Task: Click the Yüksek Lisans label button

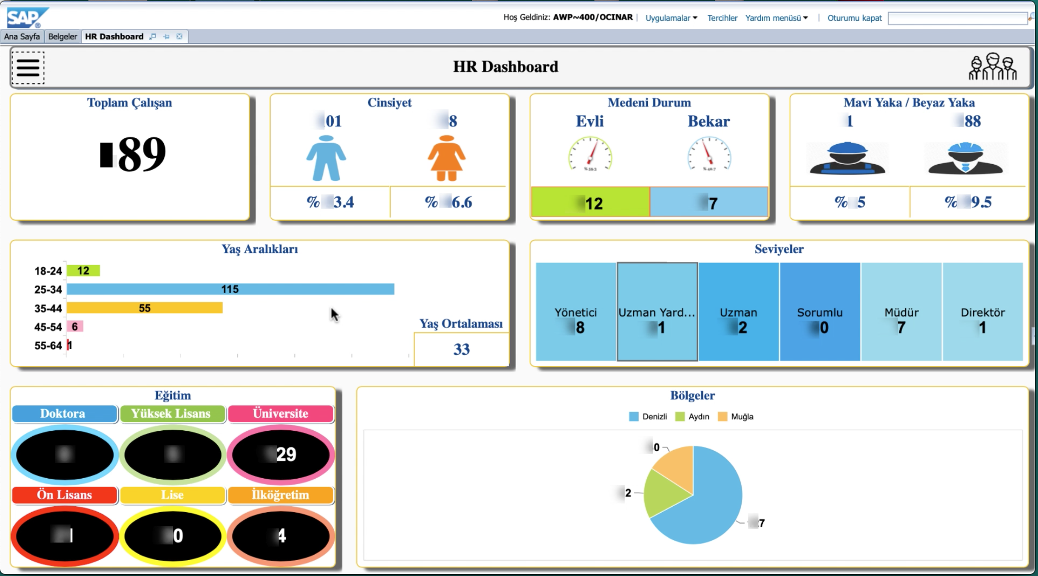Action: [172, 413]
